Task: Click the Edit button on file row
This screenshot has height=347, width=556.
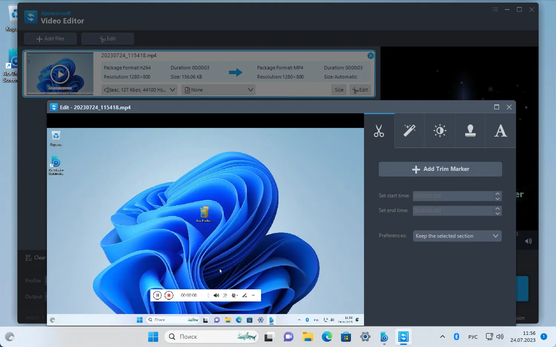Action: [x=360, y=90]
